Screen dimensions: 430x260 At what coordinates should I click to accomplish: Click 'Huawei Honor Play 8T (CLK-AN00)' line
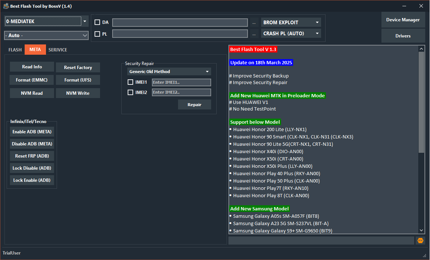[271, 195]
